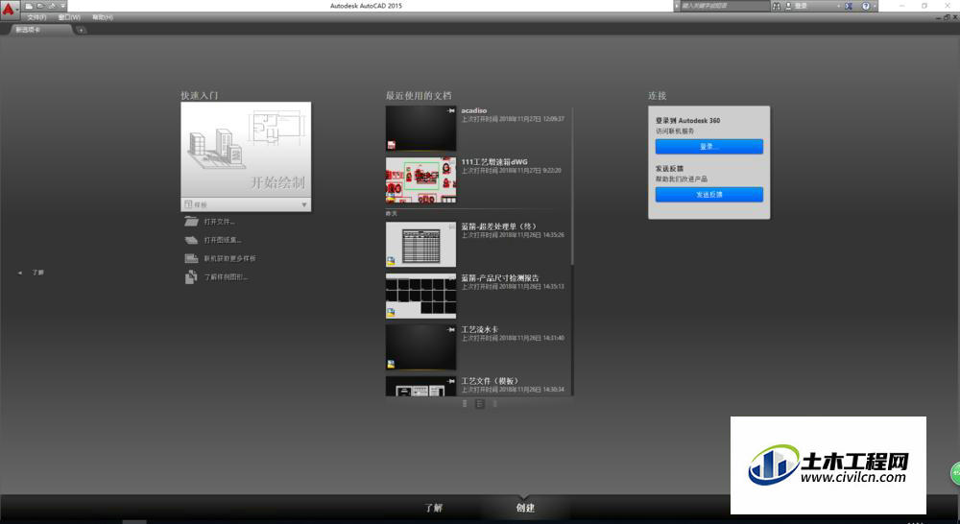The image size is (960, 524).
Task: Click the binoculars search icon
Action: 777,6
